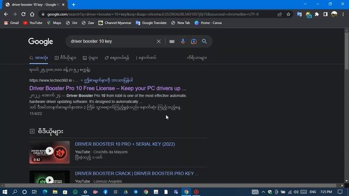Open File Explorer from the taskbar
This screenshot has width=349, height=196.
pos(55,192)
